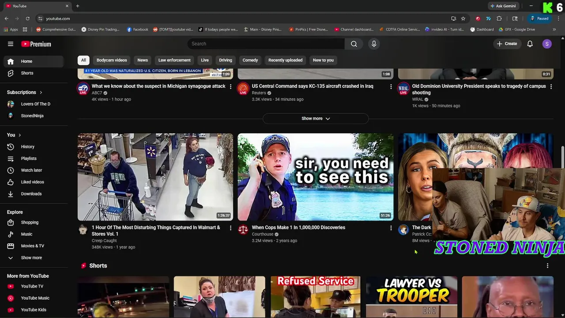Open the Courthouse channel name
Screen dimensions: 565x318
[x=263, y=234]
